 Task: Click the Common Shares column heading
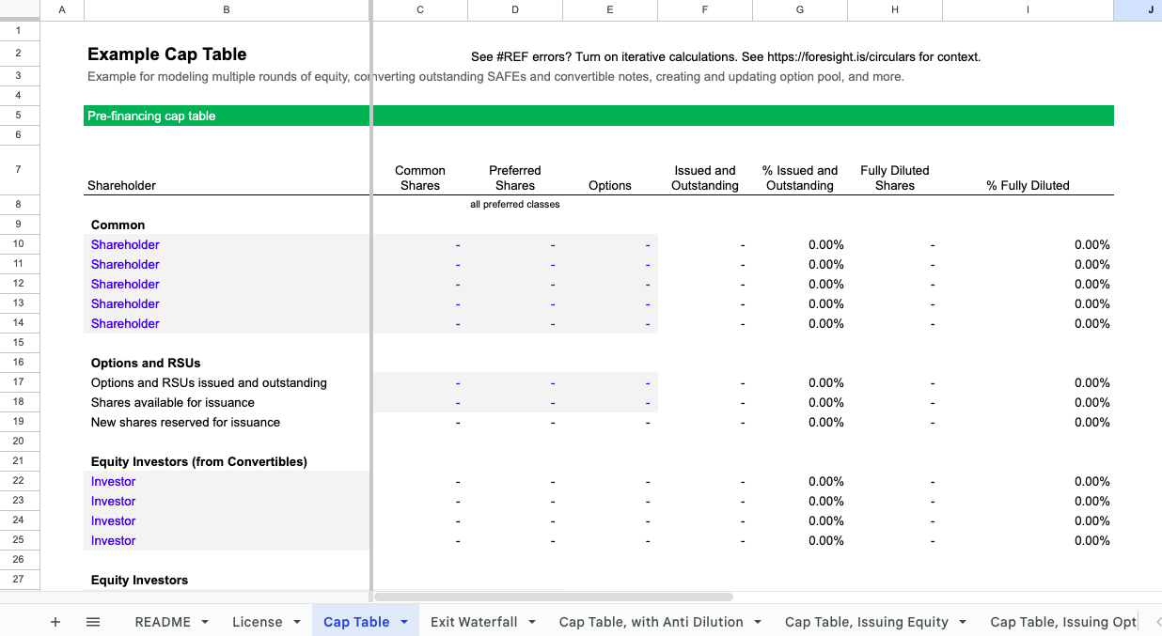coord(420,178)
